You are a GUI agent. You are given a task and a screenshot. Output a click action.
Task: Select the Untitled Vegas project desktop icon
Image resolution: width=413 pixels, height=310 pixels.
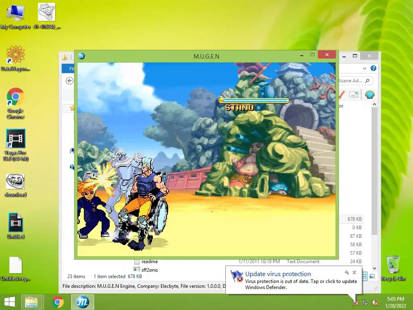coord(16,226)
